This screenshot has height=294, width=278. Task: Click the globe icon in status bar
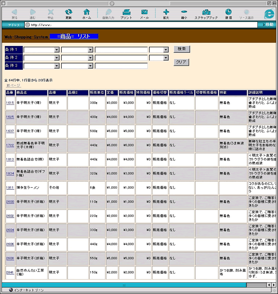[11, 290]
